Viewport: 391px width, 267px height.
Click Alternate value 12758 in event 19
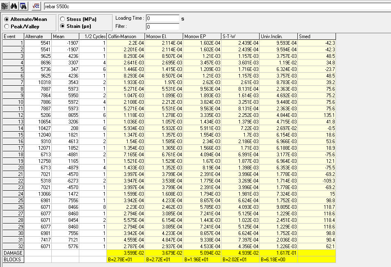[x=38, y=161]
